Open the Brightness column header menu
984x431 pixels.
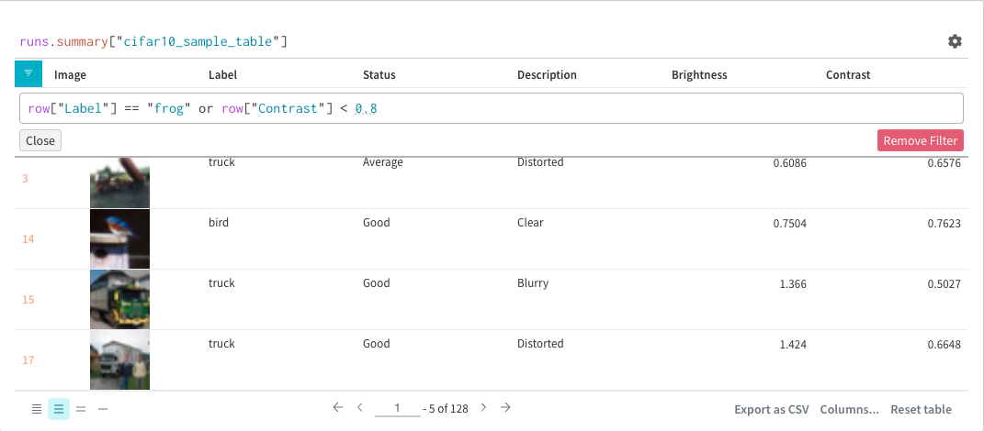(x=698, y=75)
